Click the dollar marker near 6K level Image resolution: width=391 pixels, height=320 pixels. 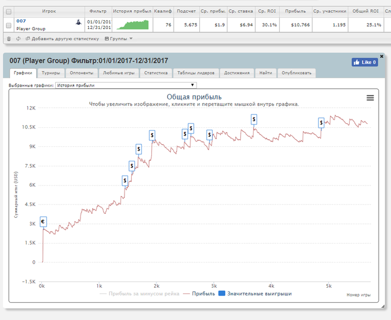point(125,180)
